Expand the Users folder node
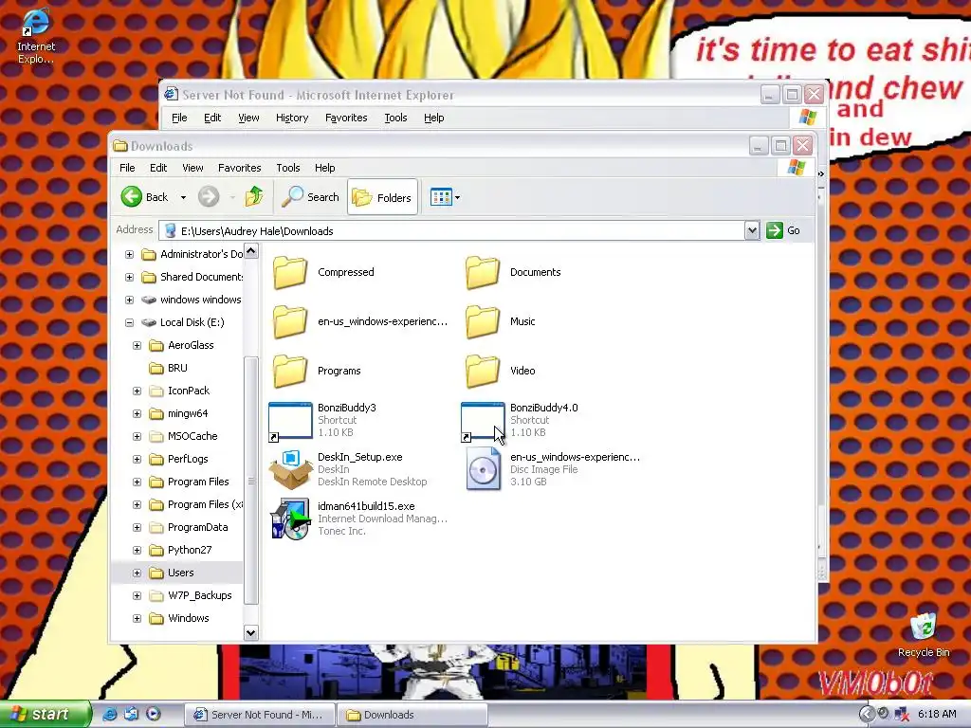This screenshot has height=728, width=971. pyautogui.click(x=137, y=573)
